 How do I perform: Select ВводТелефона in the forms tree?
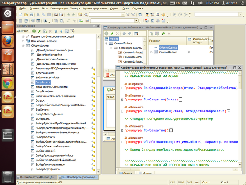point(45,91)
